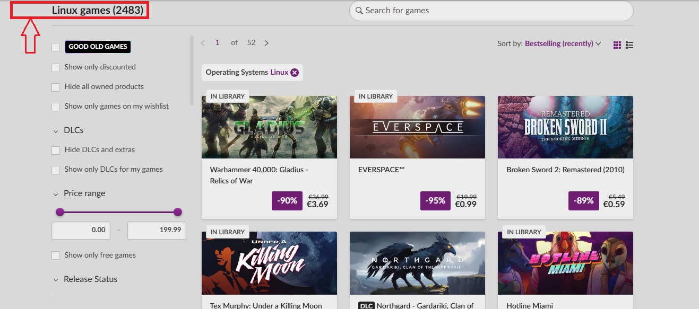Click the minimum price field 0.00

81,230
